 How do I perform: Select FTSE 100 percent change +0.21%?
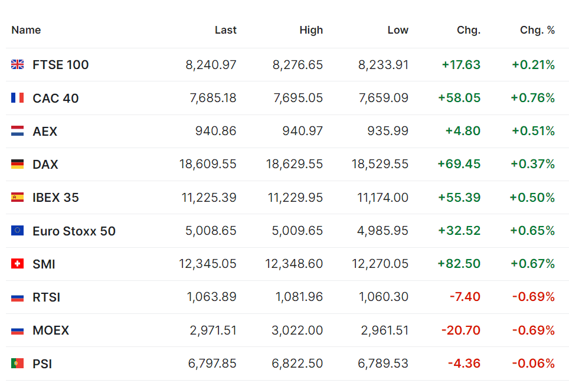[534, 65]
